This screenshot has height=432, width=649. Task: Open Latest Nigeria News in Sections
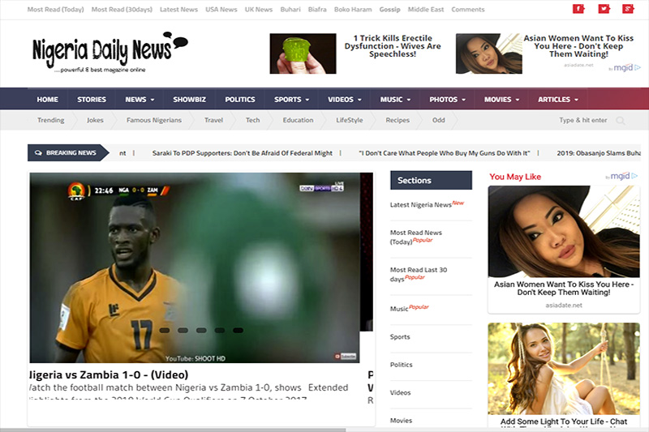[x=421, y=205]
